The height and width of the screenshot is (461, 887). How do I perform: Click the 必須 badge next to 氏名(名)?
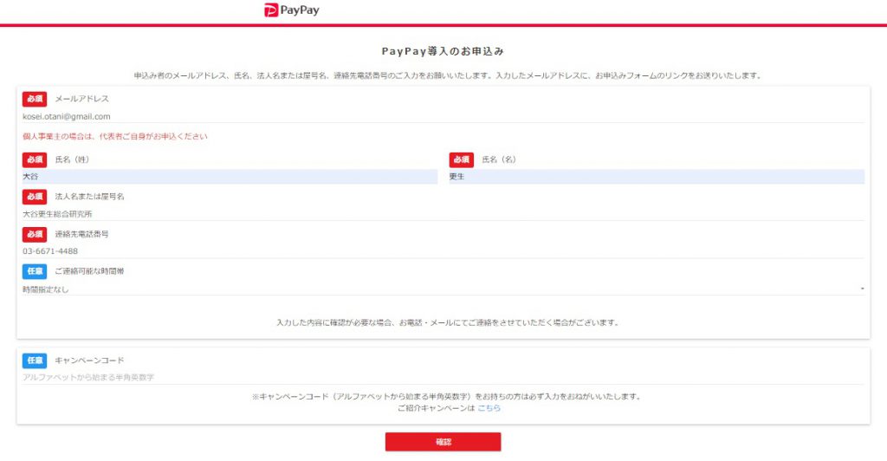(462, 159)
